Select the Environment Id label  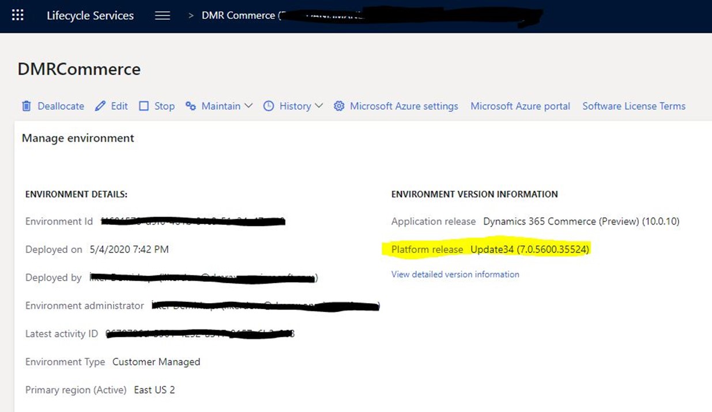tap(59, 221)
